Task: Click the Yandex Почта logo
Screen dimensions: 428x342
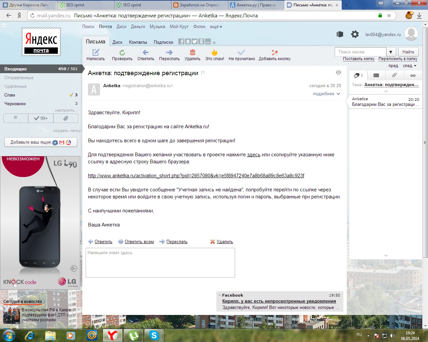Action: (41, 42)
